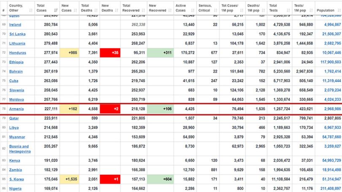
Task: Click Honduras red new deaths cell
Action: click(x=110, y=53)
